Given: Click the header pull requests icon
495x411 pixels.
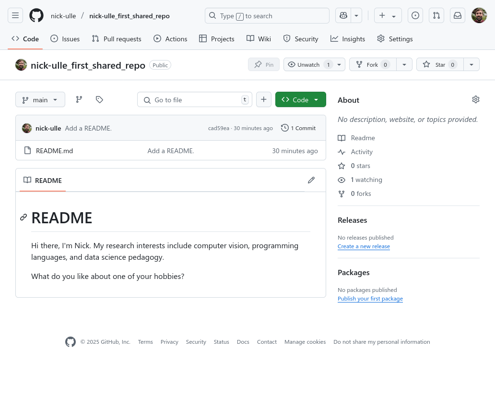Looking at the screenshot, I should coord(436,16).
